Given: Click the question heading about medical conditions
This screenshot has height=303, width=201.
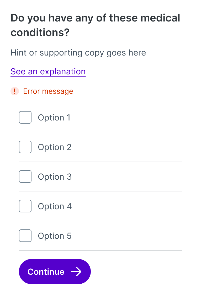Looking at the screenshot, I should point(95,25).
